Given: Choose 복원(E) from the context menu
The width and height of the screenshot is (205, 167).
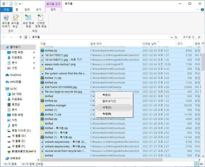Looking at the screenshot, I should tap(114, 95).
